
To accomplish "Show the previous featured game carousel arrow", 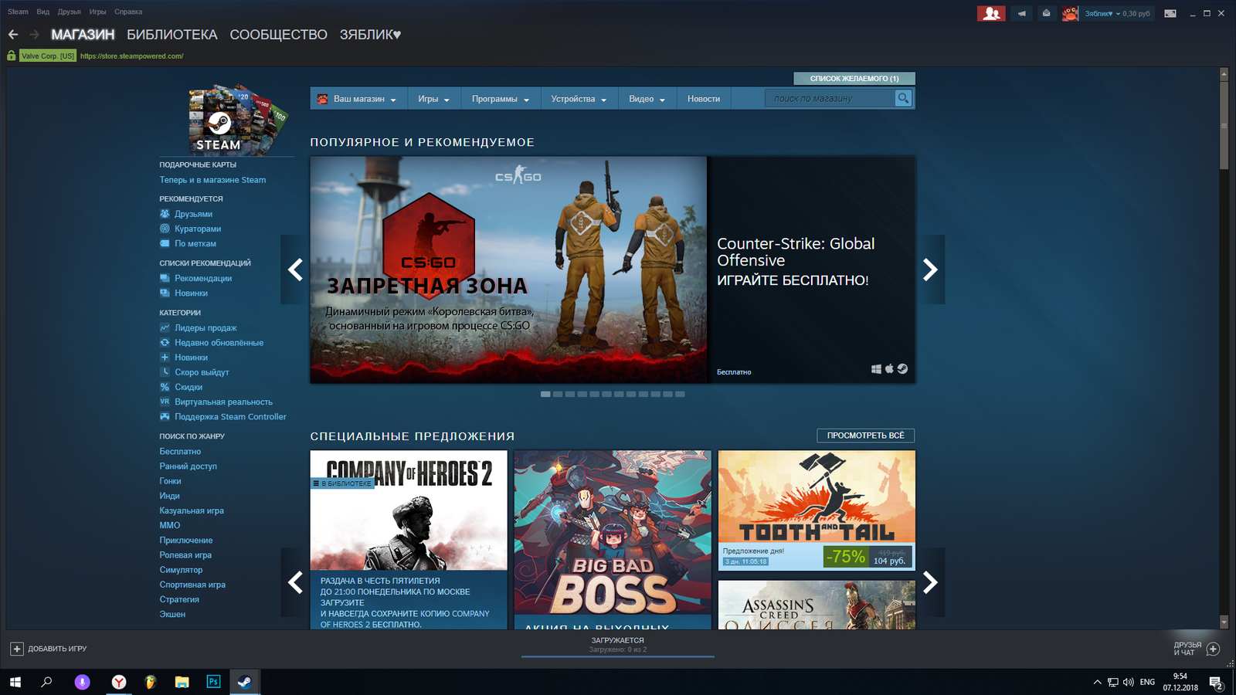I will 294,270.
